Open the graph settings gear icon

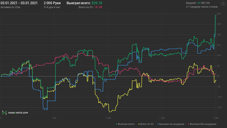tap(223, 4)
